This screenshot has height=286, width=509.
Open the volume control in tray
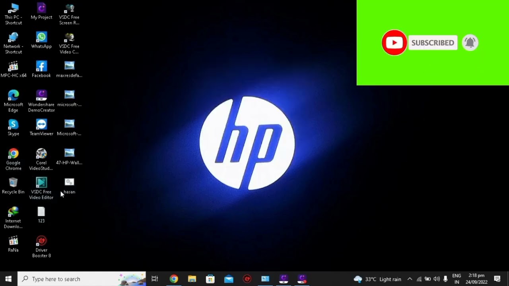point(437,279)
